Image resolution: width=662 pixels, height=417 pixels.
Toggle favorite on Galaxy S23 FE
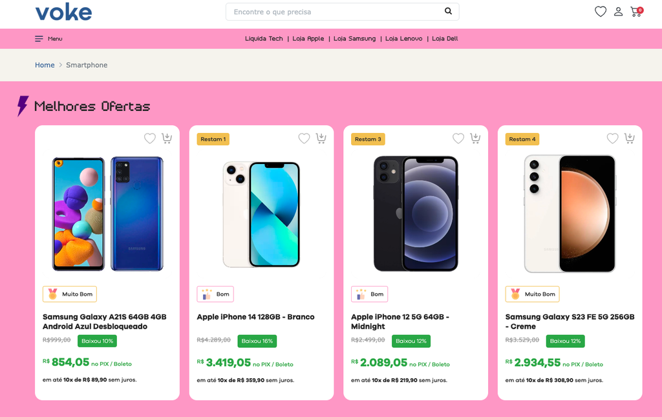point(613,138)
